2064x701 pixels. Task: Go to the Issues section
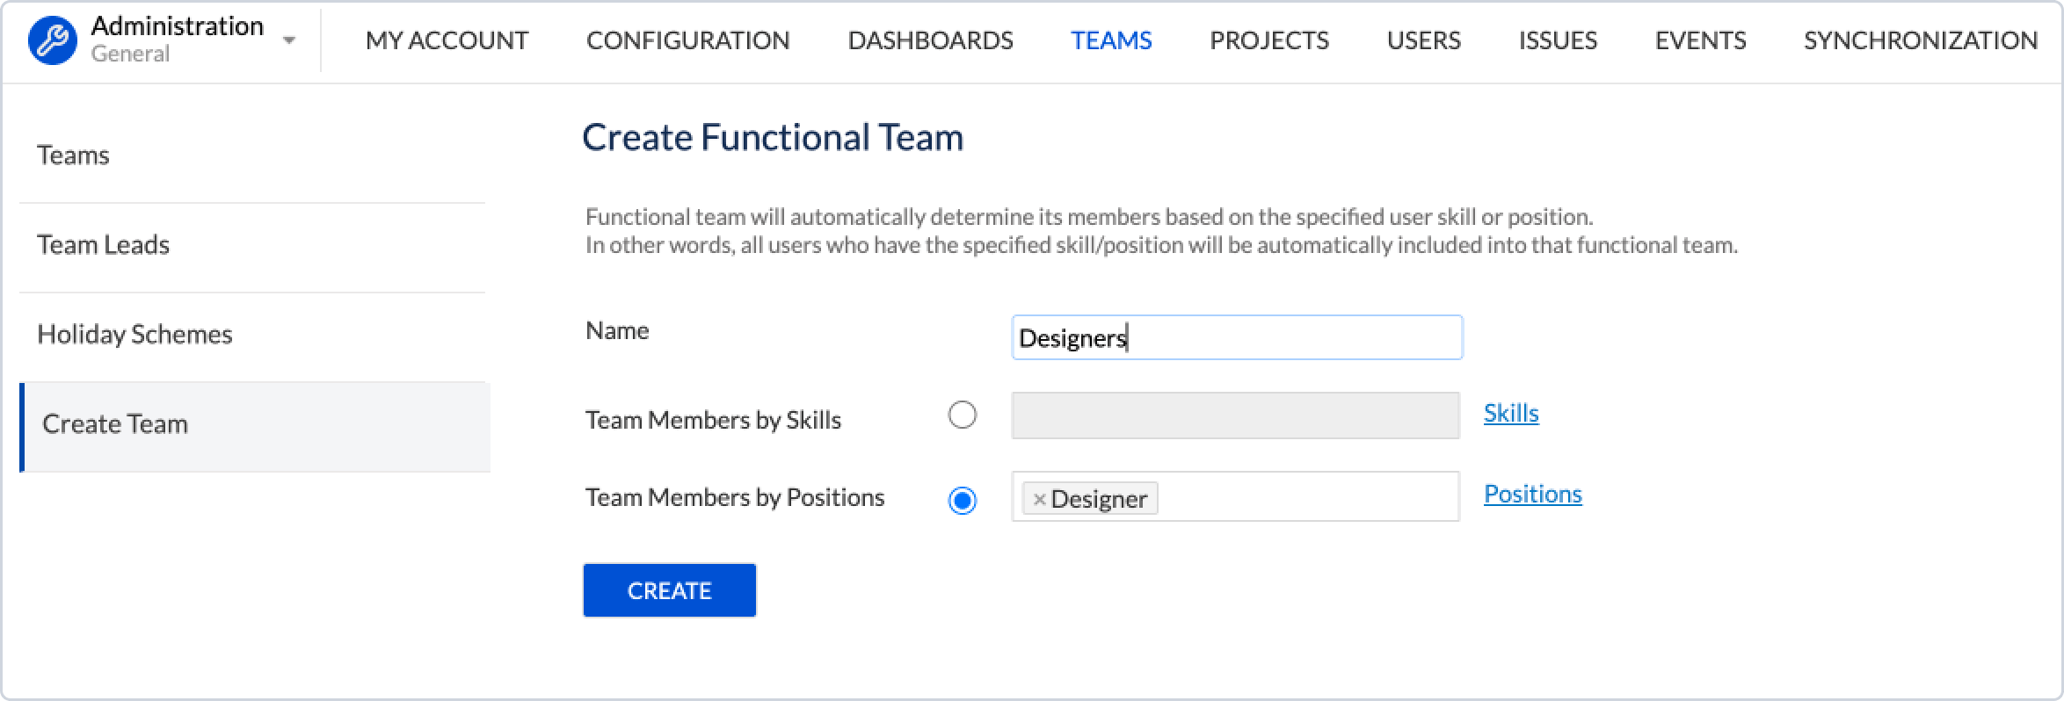[1558, 40]
